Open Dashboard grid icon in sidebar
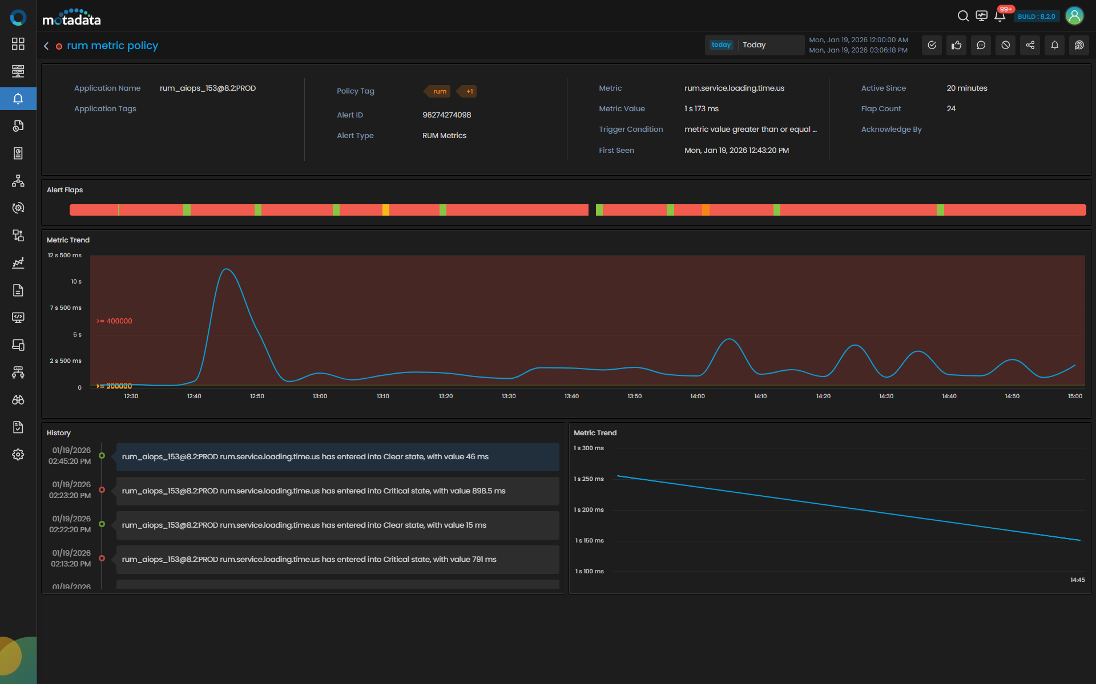 pos(18,44)
